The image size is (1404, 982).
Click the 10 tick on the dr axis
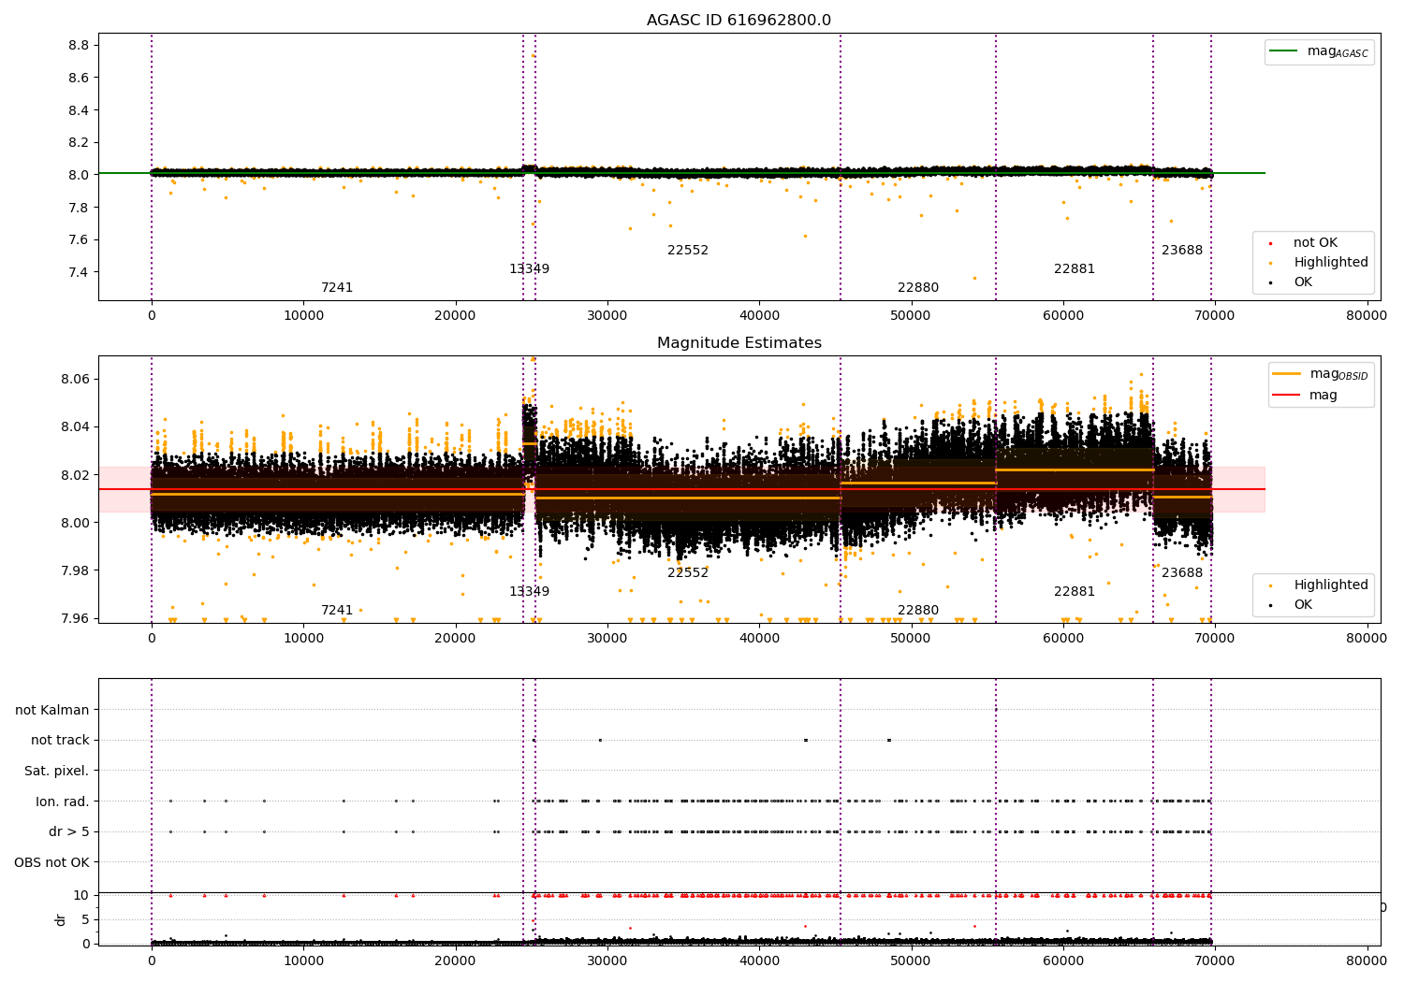(x=81, y=895)
